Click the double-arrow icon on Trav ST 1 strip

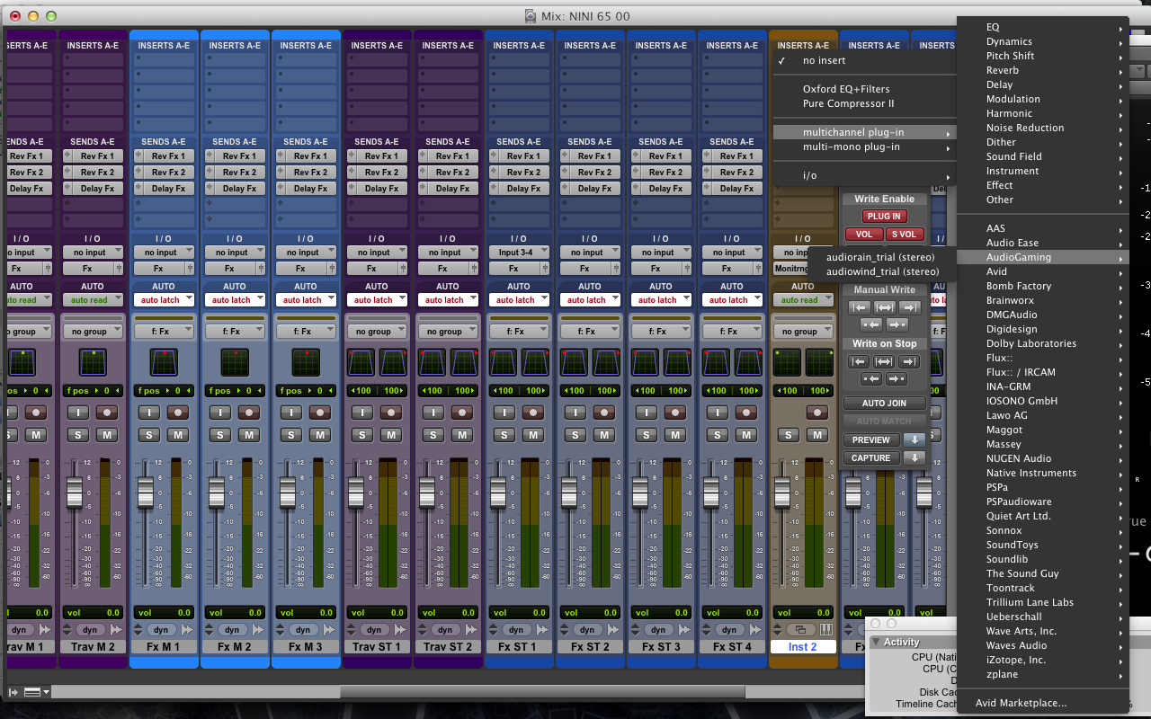tap(398, 630)
